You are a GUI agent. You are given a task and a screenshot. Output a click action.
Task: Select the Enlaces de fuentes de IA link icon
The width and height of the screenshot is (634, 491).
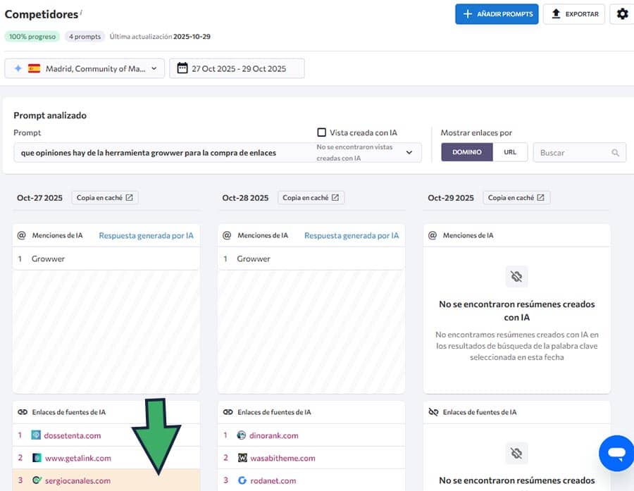point(23,411)
